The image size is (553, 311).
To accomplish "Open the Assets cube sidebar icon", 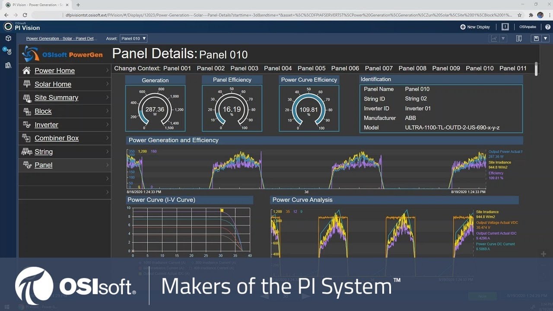I will 8,38.
